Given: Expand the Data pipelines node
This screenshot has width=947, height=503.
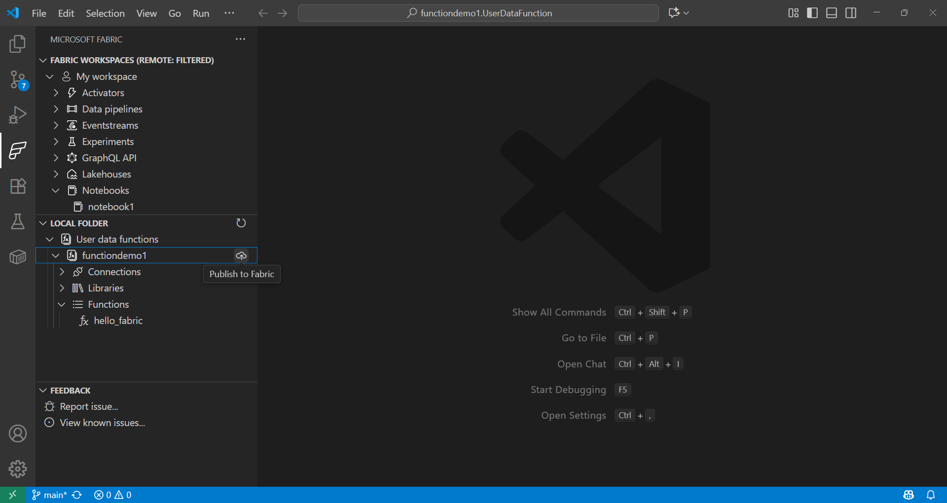Looking at the screenshot, I should point(56,109).
